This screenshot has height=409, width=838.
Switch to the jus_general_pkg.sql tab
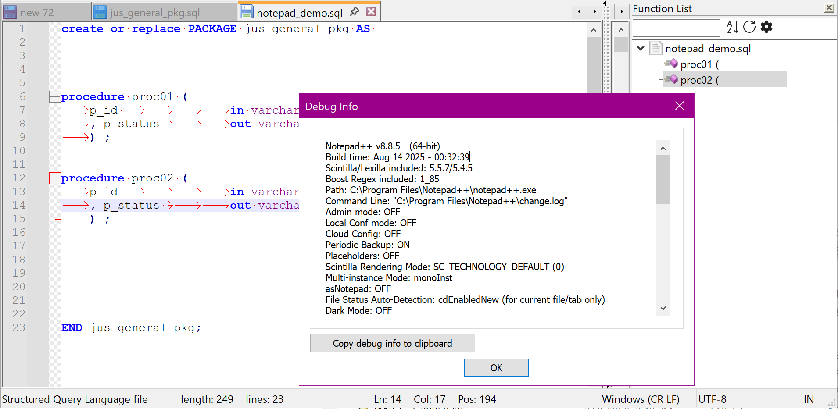click(x=154, y=13)
